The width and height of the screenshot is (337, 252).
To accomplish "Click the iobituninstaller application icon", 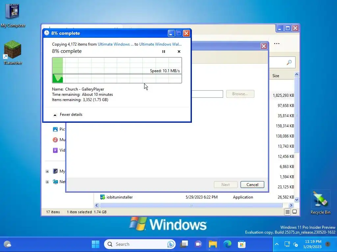I will click(103, 197).
